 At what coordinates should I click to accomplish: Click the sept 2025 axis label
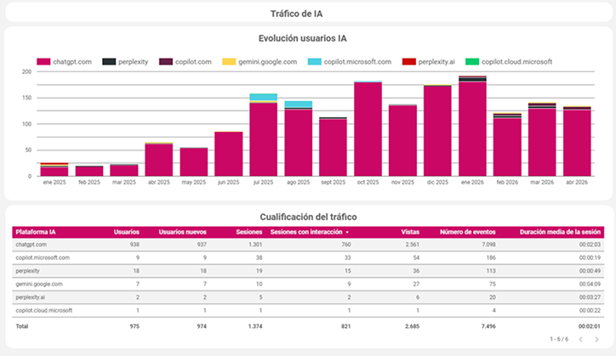[334, 183]
